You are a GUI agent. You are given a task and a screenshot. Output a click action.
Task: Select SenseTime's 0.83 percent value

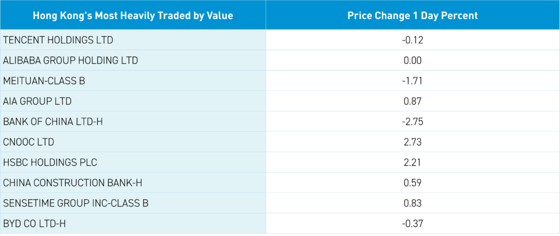[x=412, y=203]
